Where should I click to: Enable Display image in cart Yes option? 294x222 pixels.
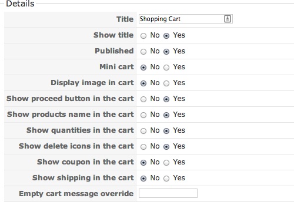point(166,83)
